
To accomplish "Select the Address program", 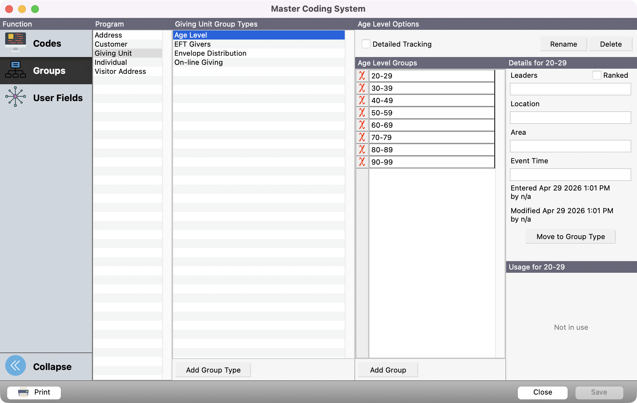I will (x=128, y=35).
